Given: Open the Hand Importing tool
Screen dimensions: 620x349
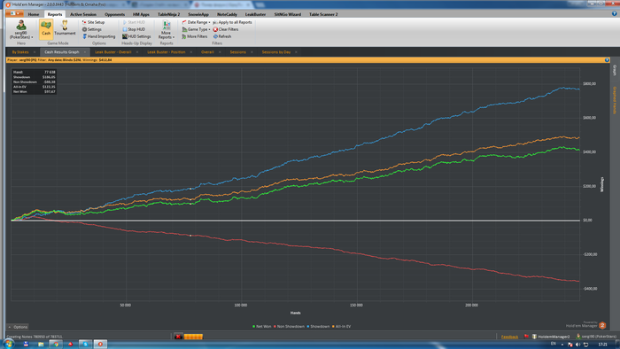Looking at the screenshot, I should (x=99, y=36).
